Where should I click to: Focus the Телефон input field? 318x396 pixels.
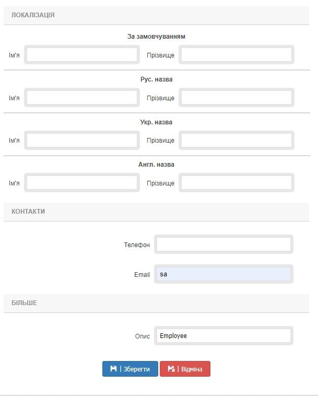(x=223, y=244)
